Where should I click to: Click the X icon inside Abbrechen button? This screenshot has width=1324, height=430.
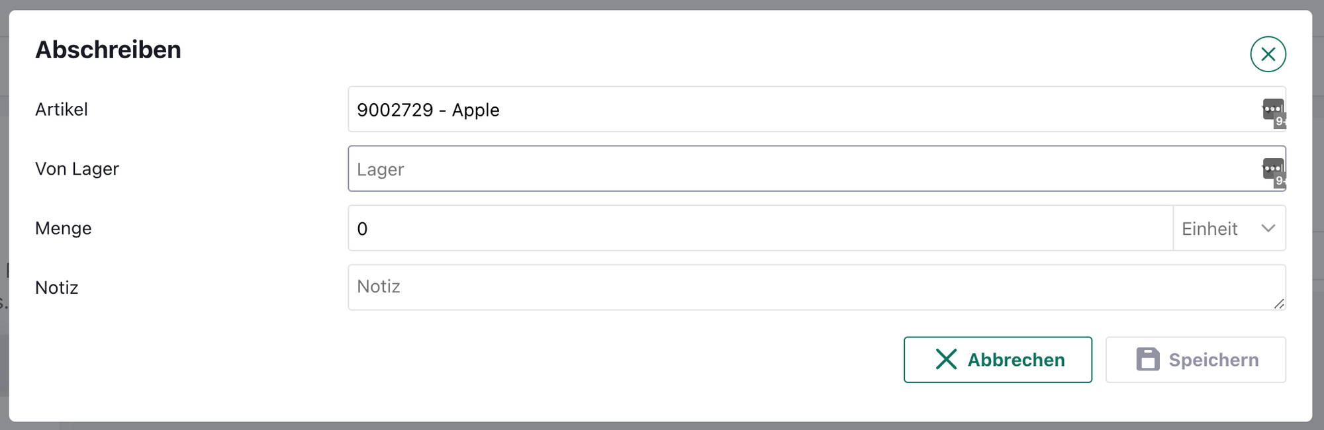[x=946, y=360]
